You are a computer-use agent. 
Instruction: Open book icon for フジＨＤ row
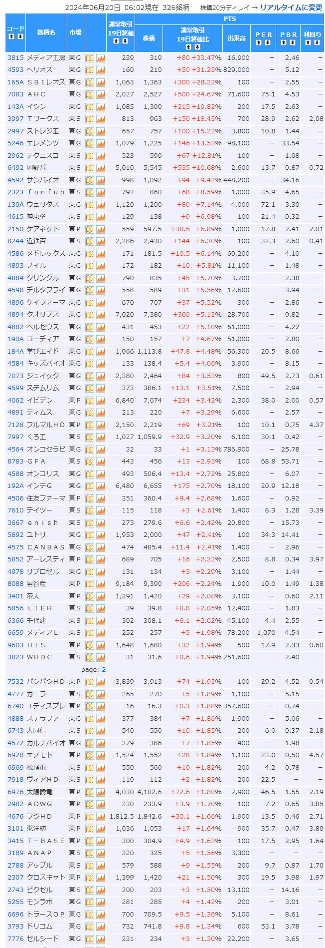click(90, 817)
